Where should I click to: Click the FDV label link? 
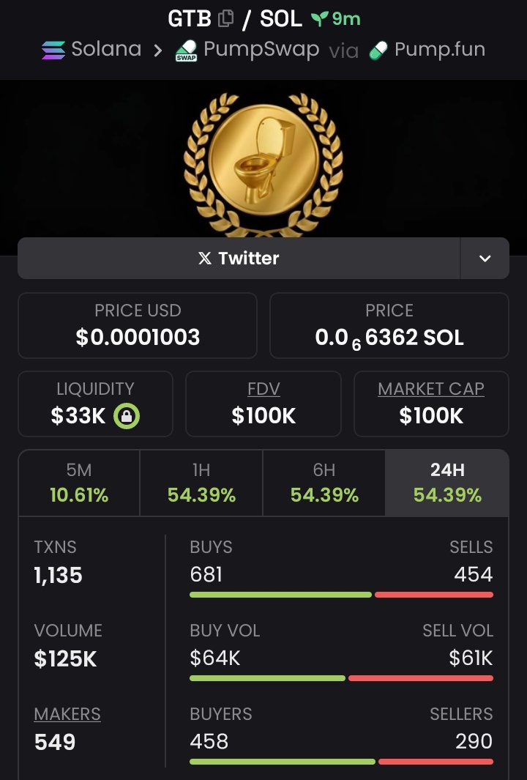click(x=263, y=389)
